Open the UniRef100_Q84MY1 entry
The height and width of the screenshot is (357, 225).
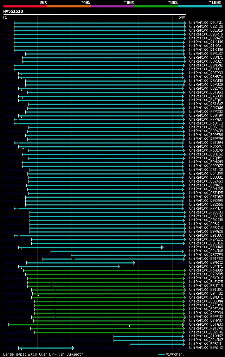click(206, 267)
